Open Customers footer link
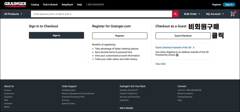 pos(9,94)
